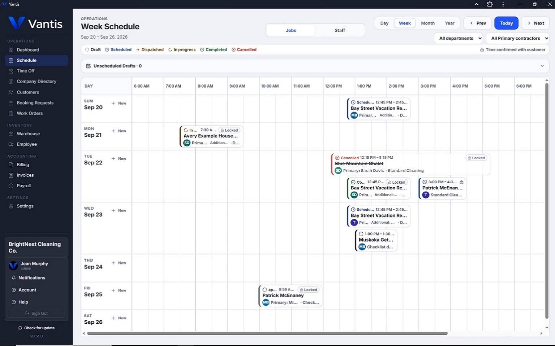The image size is (555, 346).
Task: Open the Help icon
Action: click(14, 302)
